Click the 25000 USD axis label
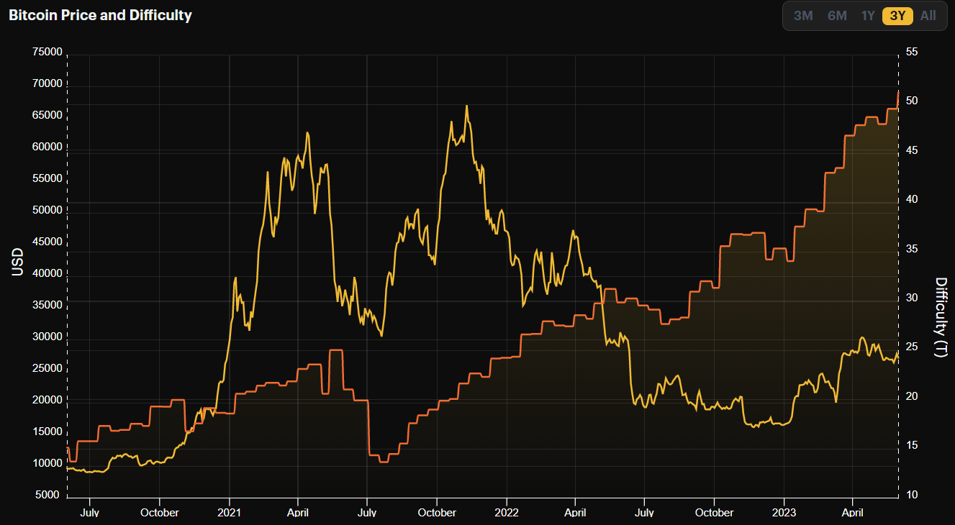Viewport: 955px width, 525px height. tap(47, 369)
